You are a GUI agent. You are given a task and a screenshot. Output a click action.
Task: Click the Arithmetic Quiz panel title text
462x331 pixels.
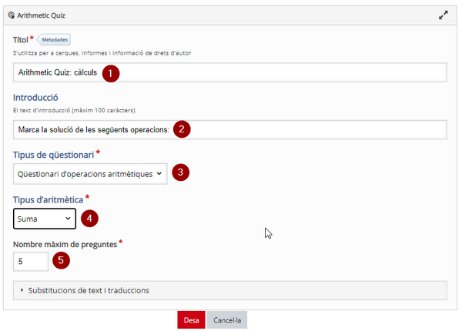[41, 15]
